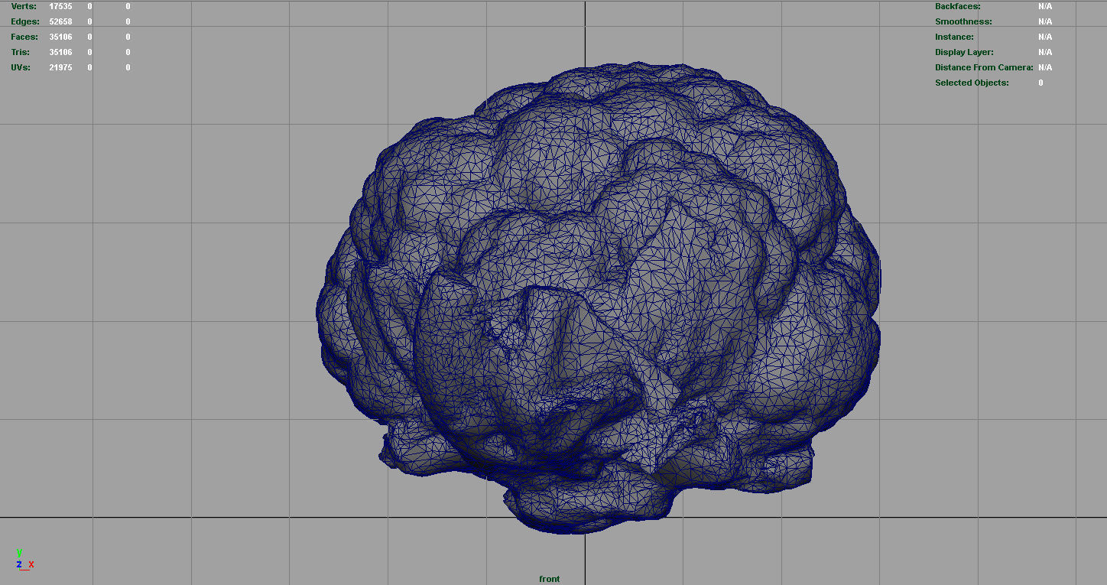The width and height of the screenshot is (1107, 585).
Task: Click the UV count 21975
Action: click(x=60, y=67)
